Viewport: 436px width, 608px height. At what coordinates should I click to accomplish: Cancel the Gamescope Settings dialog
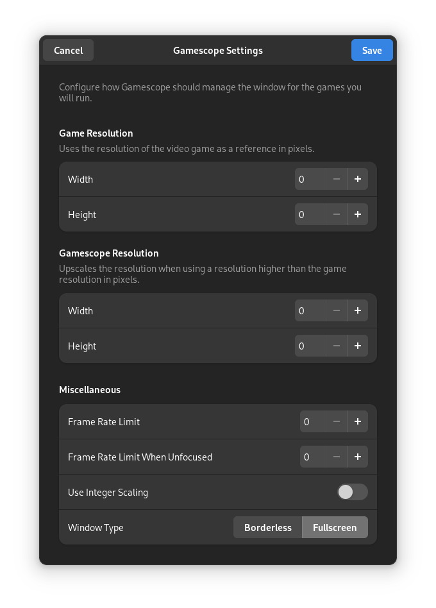click(68, 51)
